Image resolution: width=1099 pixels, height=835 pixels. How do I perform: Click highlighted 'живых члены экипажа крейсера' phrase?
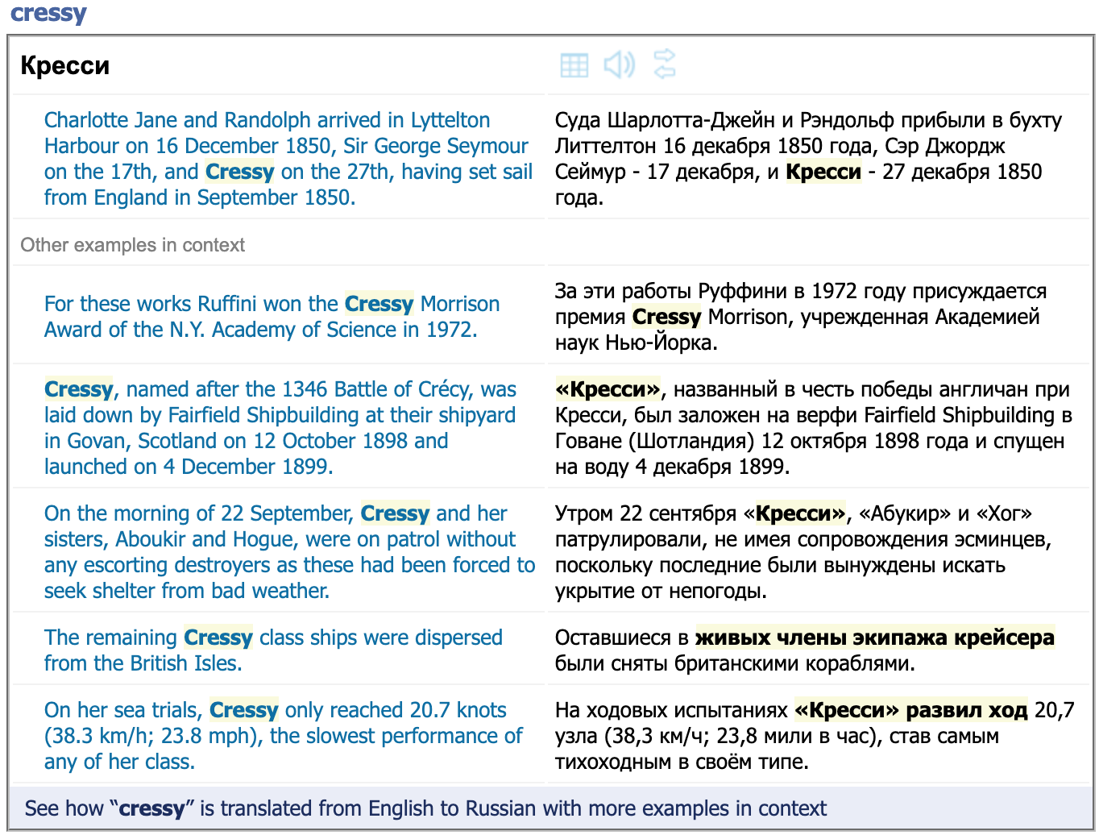pos(874,638)
